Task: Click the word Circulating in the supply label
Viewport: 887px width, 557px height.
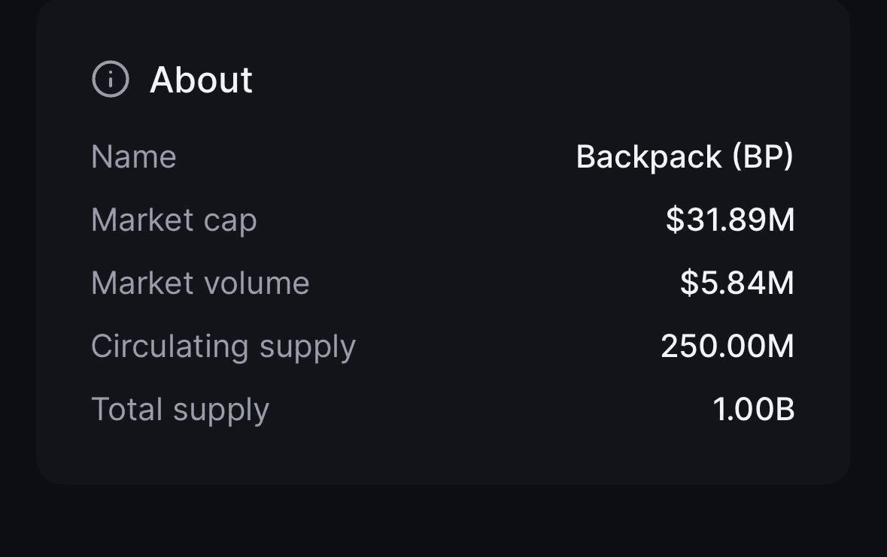Action: pos(169,347)
